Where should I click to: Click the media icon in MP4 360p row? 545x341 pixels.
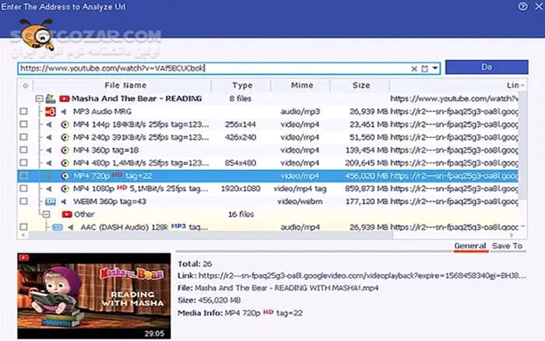point(65,150)
